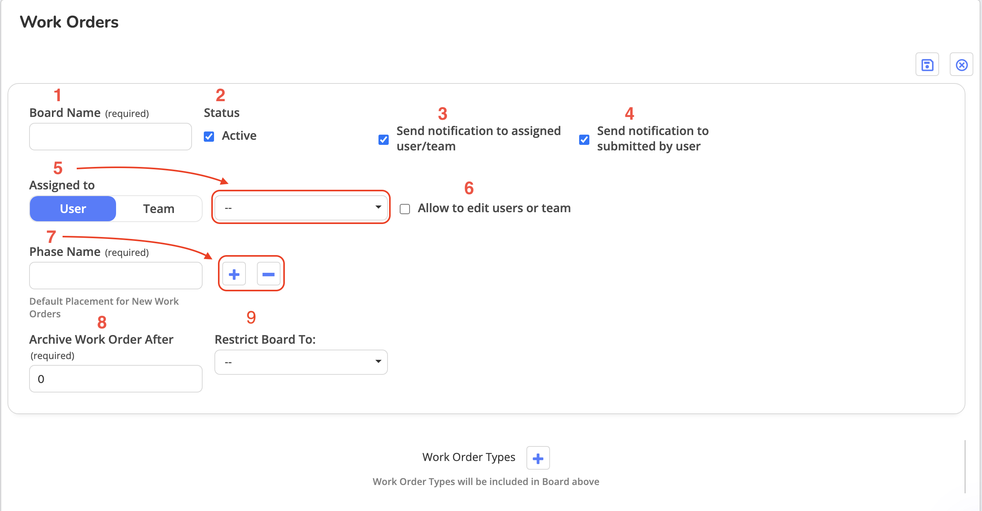Image resolution: width=982 pixels, height=511 pixels.
Task: Click the Active checkbox label text
Action: (x=239, y=136)
